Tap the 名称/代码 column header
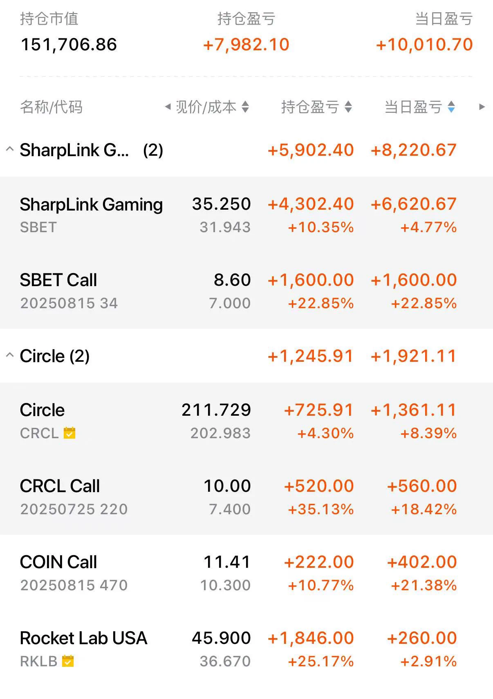Image resolution: width=493 pixels, height=699 pixels. [52, 107]
